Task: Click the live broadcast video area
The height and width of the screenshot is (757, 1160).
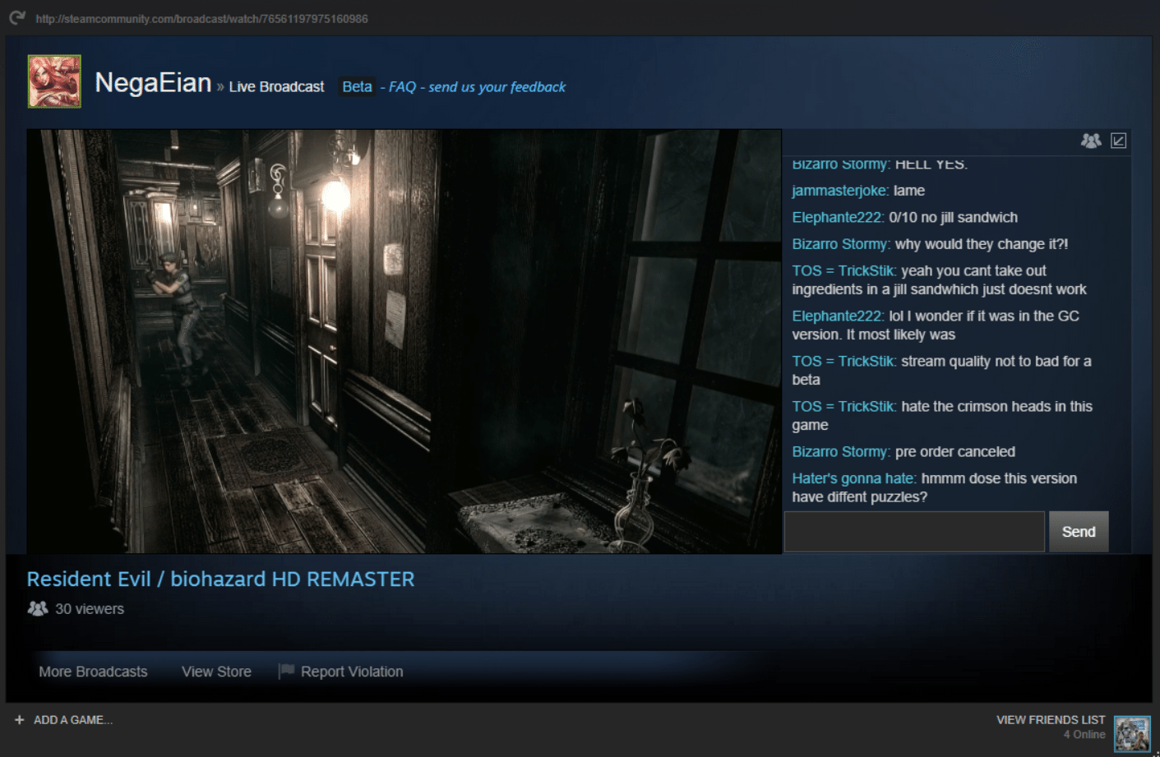Action: [x=403, y=340]
